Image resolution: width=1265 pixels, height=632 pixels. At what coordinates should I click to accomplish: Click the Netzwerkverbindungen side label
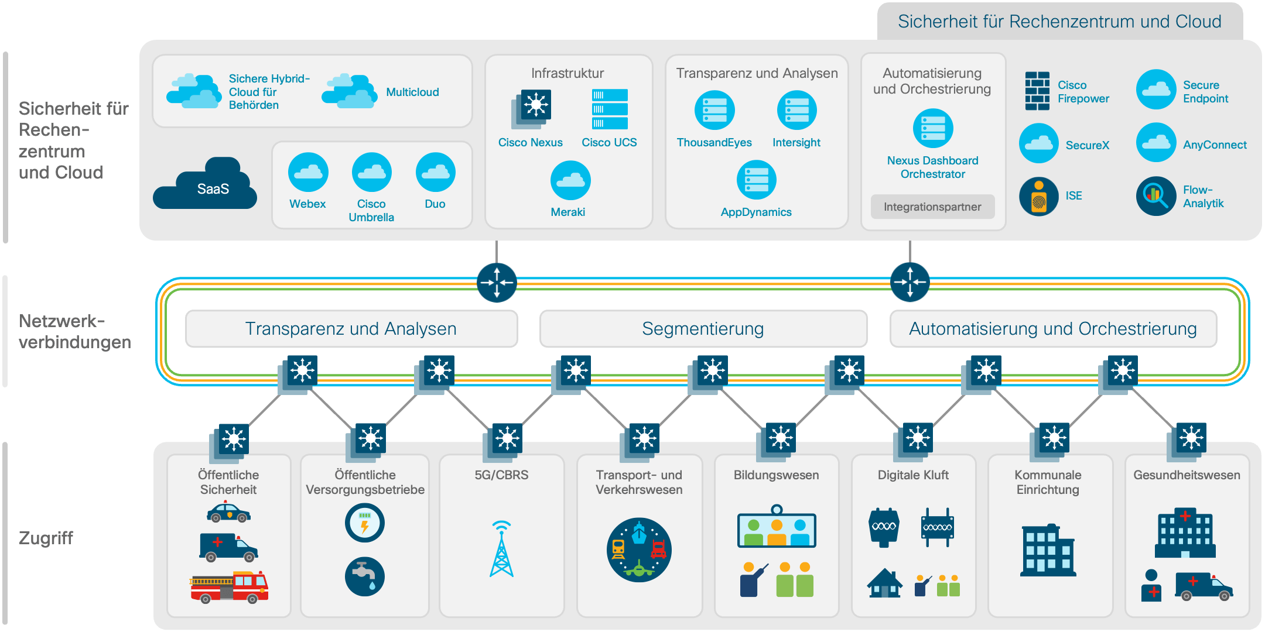[75, 331]
